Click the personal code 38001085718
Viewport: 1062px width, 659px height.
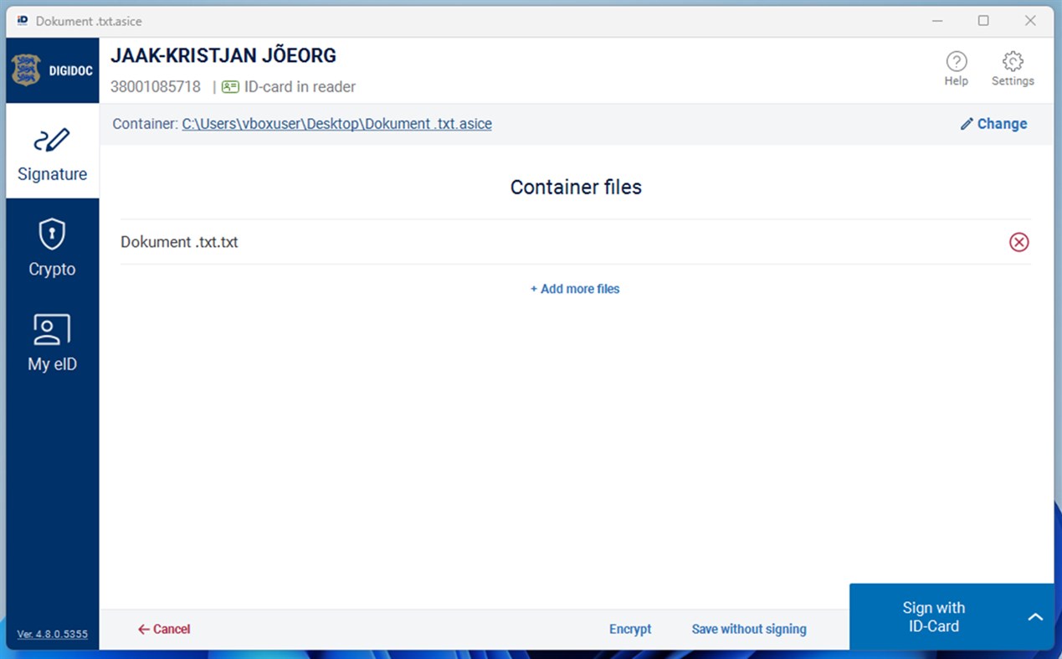point(156,86)
